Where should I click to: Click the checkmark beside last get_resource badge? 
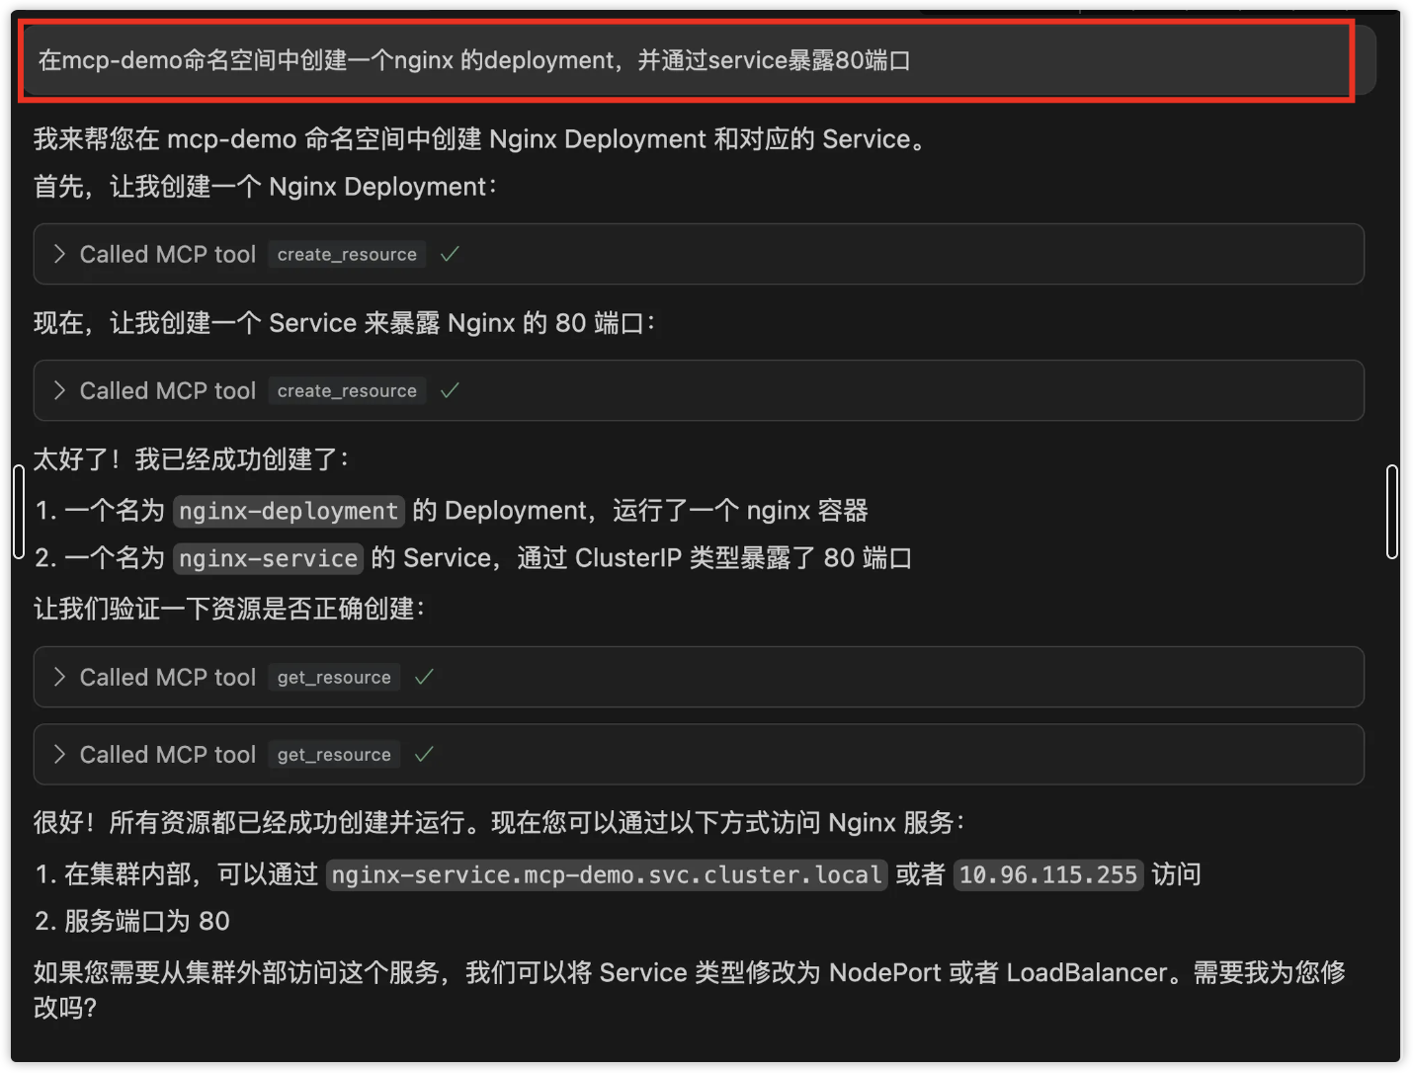[x=424, y=754]
